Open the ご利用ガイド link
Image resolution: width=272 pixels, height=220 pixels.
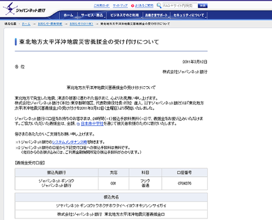(101, 6)
